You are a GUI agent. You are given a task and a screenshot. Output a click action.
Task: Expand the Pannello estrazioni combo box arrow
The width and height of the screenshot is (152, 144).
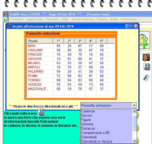click(134, 105)
